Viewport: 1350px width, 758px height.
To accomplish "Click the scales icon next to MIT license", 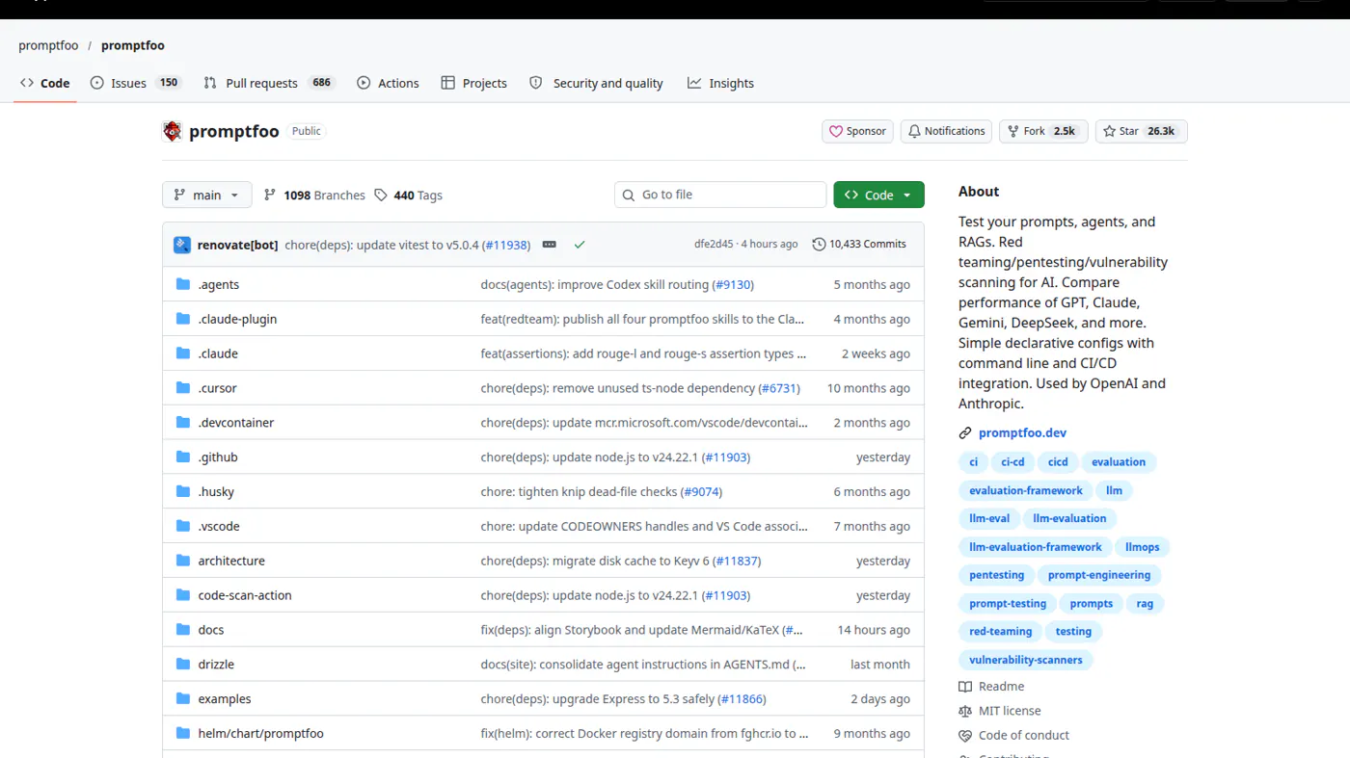I will [x=965, y=711].
